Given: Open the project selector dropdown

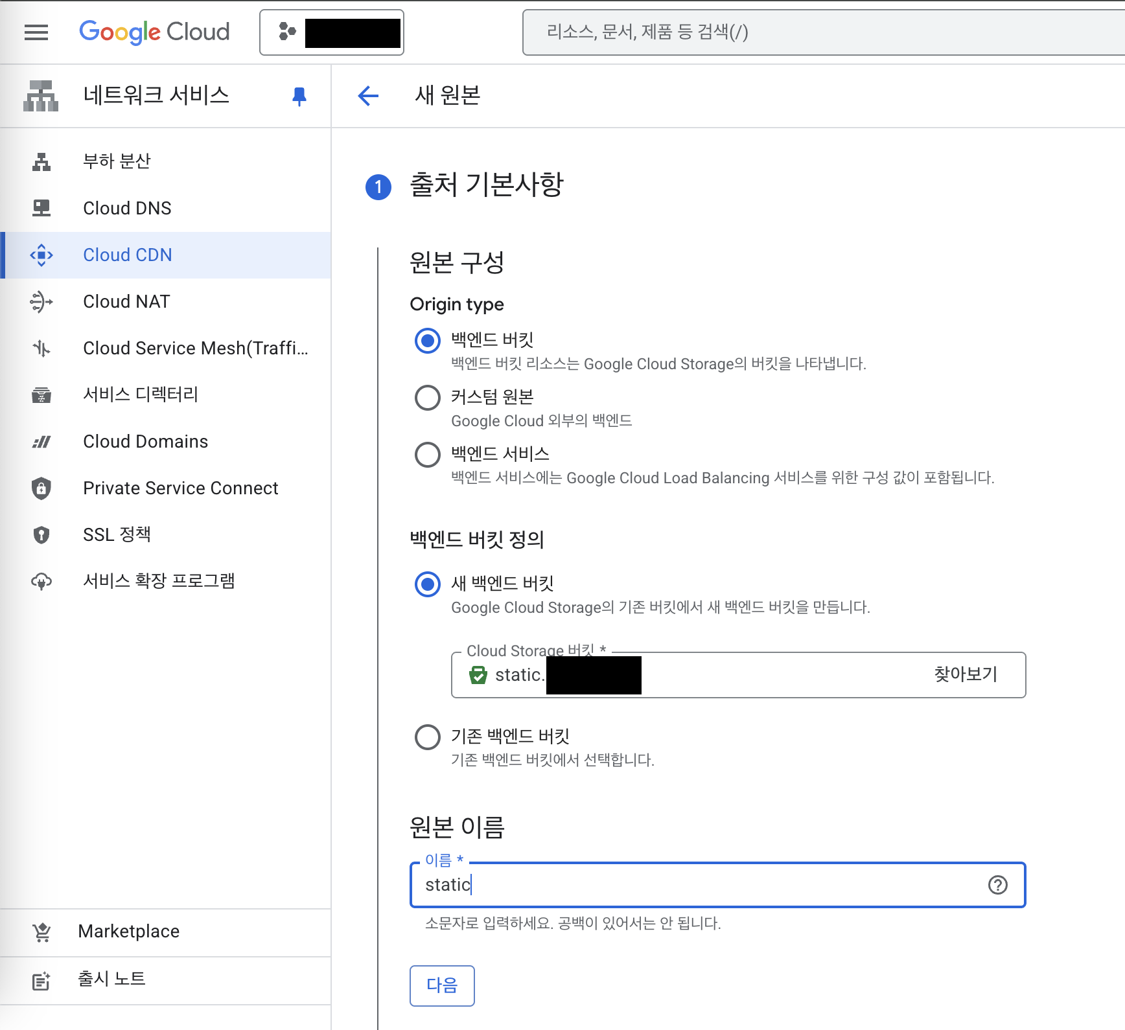Looking at the screenshot, I should pyautogui.click(x=332, y=32).
